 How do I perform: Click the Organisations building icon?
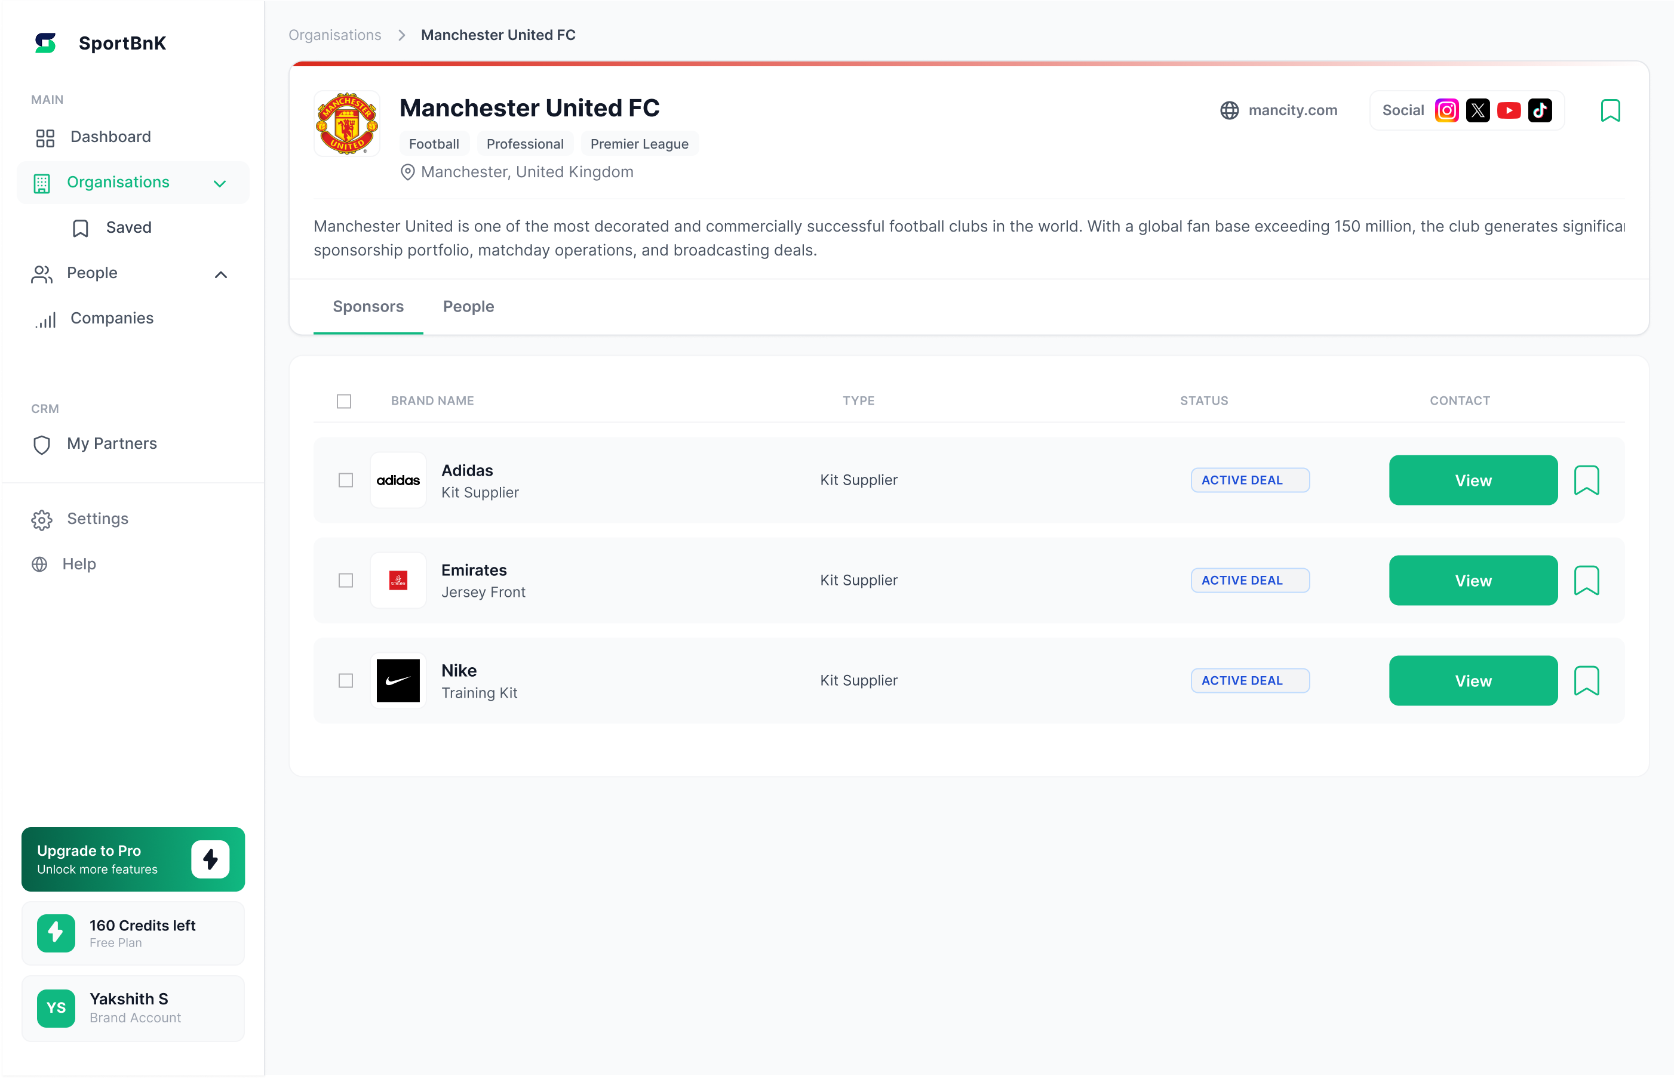click(42, 184)
